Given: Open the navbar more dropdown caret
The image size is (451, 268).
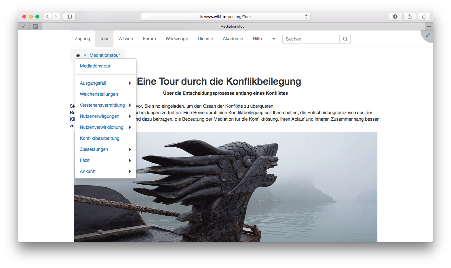Looking at the screenshot, I should 273,39.
